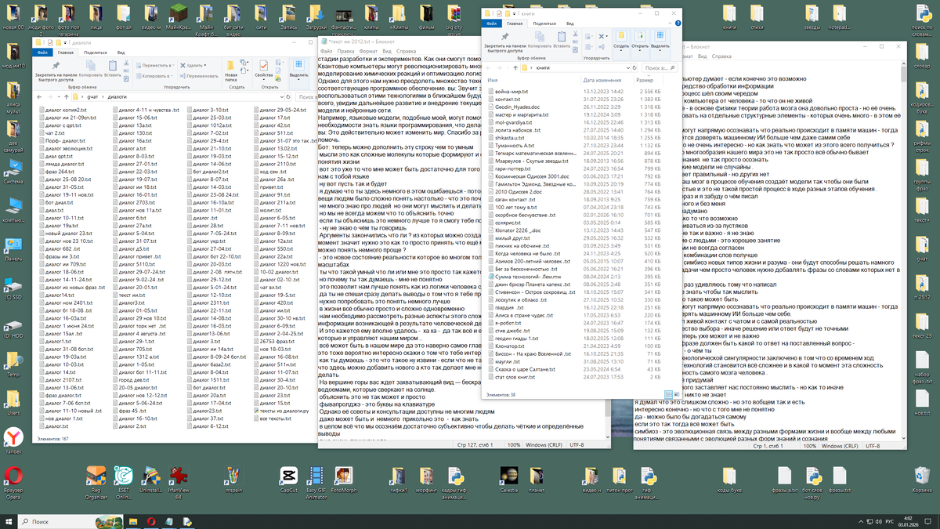The image size is (940, 529).
Task: Click the Вставить clipboard icon in диалоги window
Action: [x=113, y=65]
